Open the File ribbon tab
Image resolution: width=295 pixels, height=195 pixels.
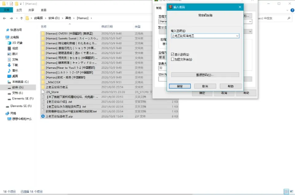click(x=6, y=10)
